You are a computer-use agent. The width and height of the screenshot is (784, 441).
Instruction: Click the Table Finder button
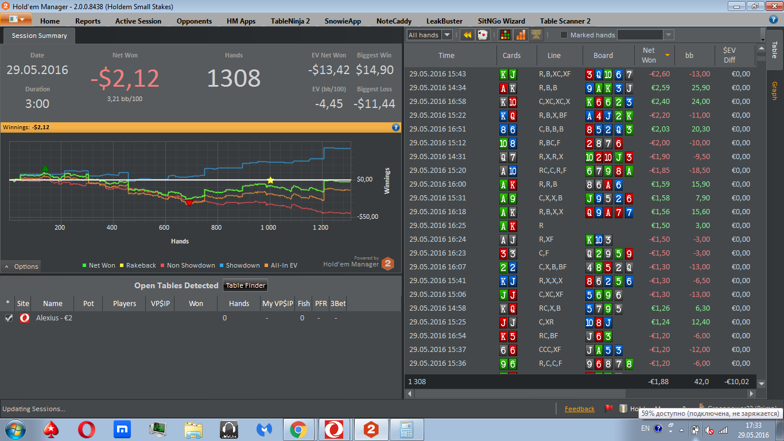pos(246,285)
